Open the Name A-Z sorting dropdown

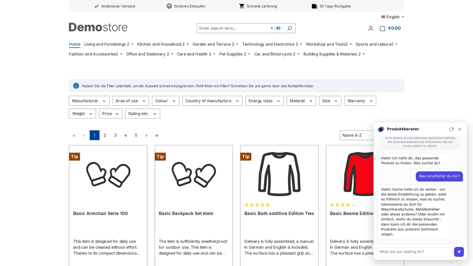tap(357, 135)
